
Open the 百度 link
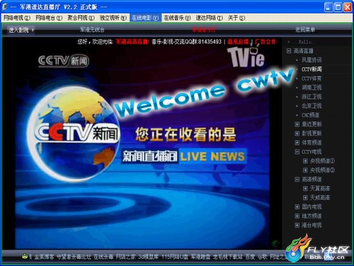pyautogui.click(x=250, y=257)
